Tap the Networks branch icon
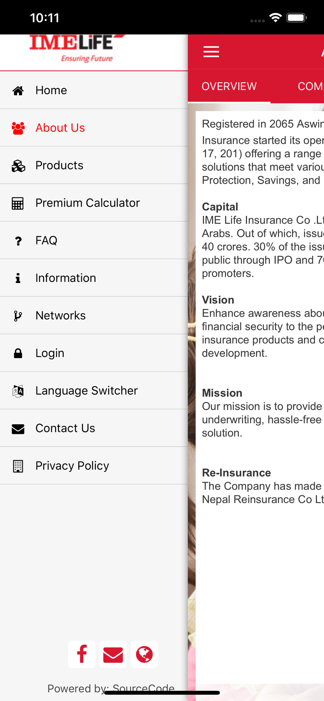Image resolution: width=324 pixels, height=701 pixels. tap(18, 315)
